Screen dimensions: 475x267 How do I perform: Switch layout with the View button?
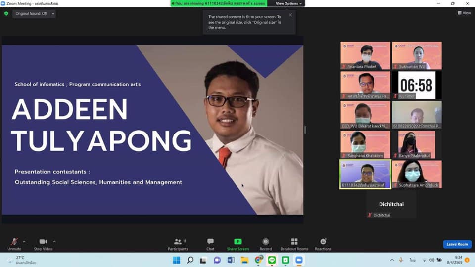(464, 13)
